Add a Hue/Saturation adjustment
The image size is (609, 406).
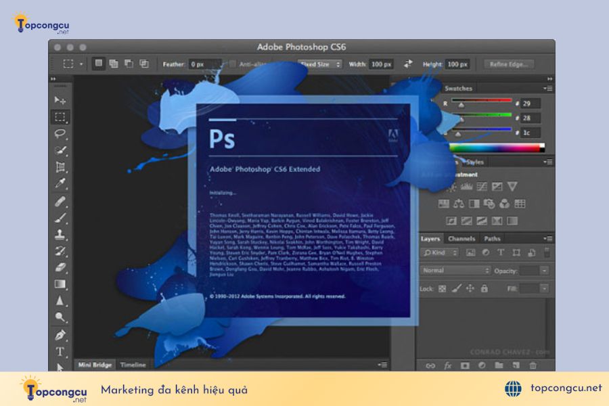tap(443, 204)
